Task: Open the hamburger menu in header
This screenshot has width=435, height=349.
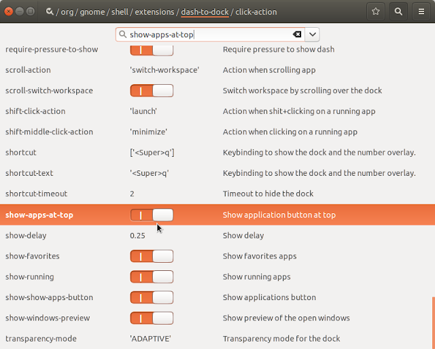Action: point(421,12)
